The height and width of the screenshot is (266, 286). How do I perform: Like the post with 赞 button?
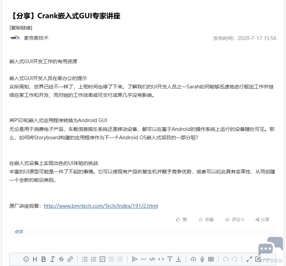(182, 220)
